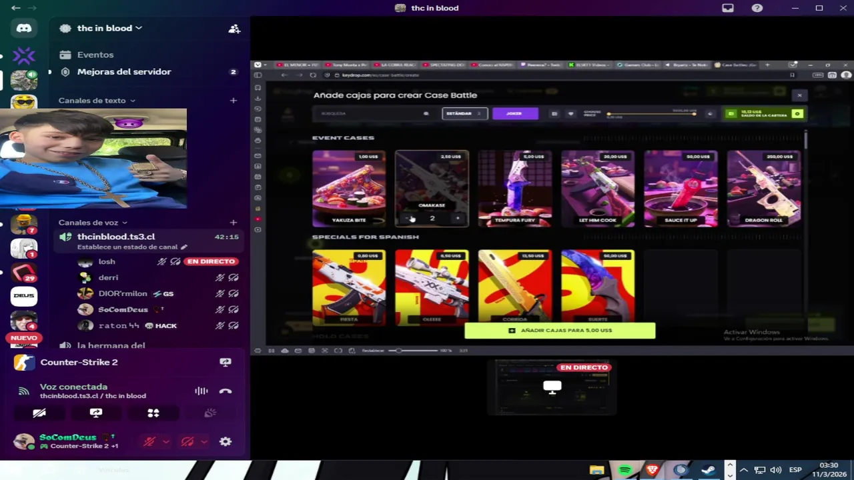Select the Yakuza Bite case
The width and height of the screenshot is (854, 480).
click(349, 189)
